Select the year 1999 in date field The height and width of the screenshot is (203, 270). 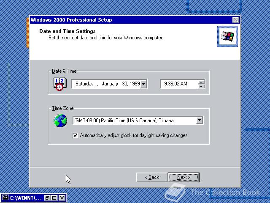[135, 84]
